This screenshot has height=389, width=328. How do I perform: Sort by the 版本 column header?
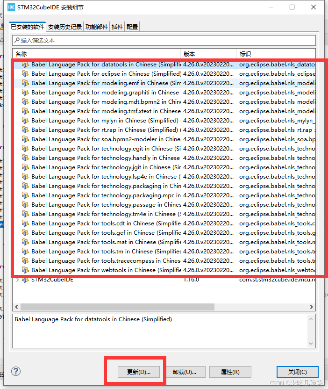point(209,54)
